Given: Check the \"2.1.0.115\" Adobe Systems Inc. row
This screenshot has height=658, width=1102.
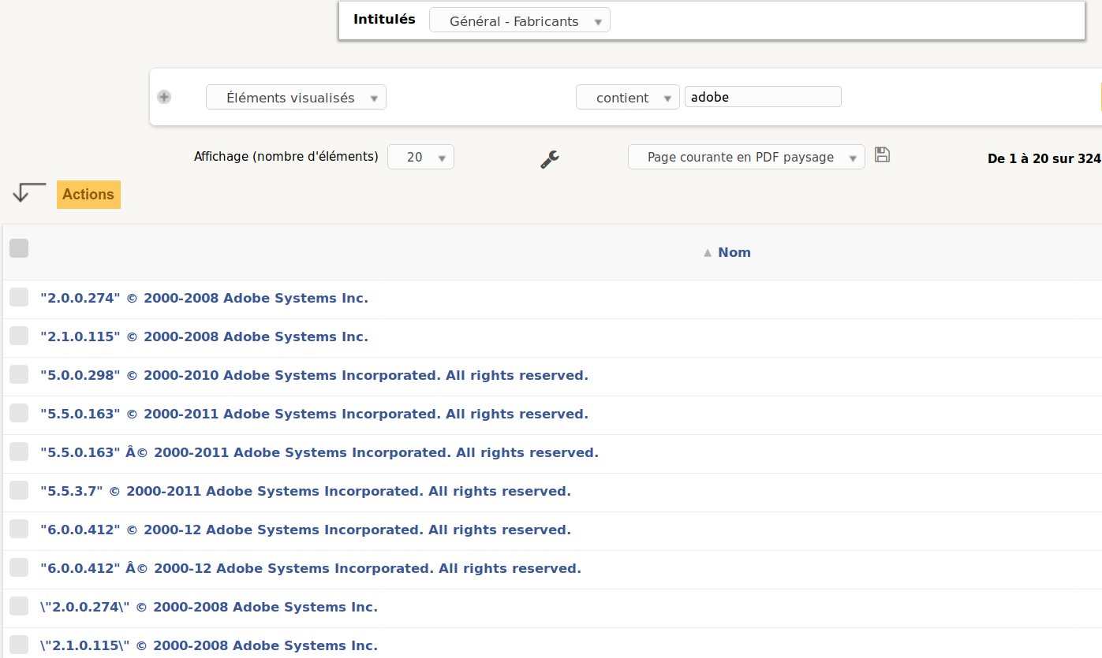Looking at the screenshot, I should pos(19,645).
